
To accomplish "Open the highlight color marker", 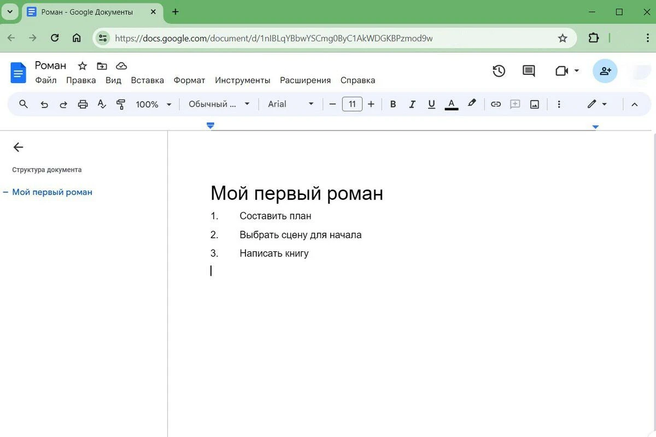I will click(x=472, y=104).
